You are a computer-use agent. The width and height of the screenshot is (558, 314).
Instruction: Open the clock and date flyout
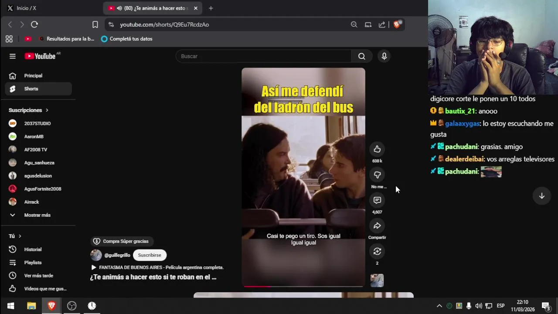522,306
